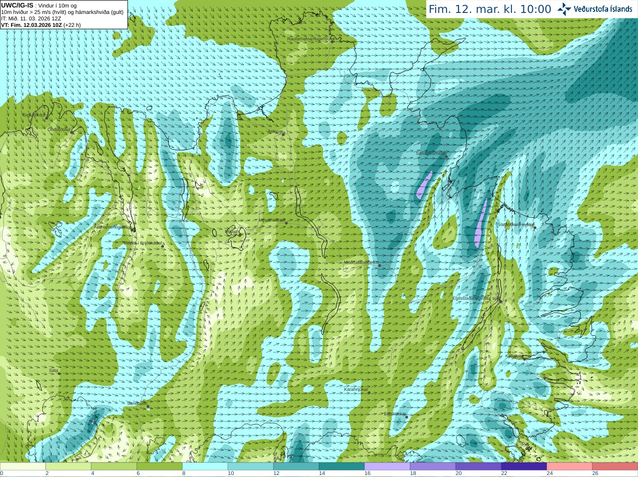Screen dimensions: 638x477
Task: Select the 10–12 m/s legend color
Action: pyautogui.click(x=251, y=467)
